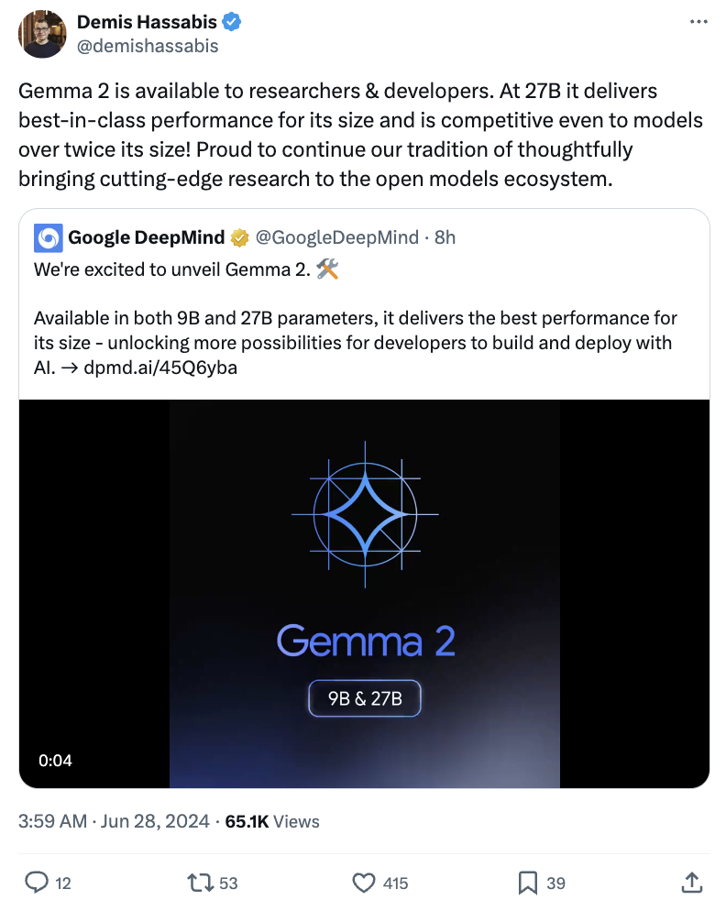The height and width of the screenshot is (911, 726).
Task: Click the reply speech bubble icon
Action: point(37,882)
